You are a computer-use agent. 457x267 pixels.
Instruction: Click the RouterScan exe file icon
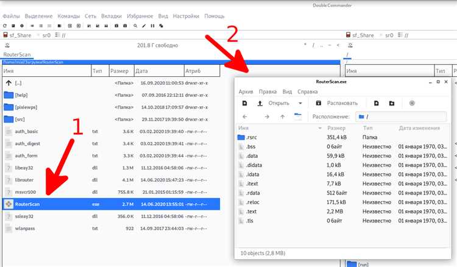[x=9, y=204]
